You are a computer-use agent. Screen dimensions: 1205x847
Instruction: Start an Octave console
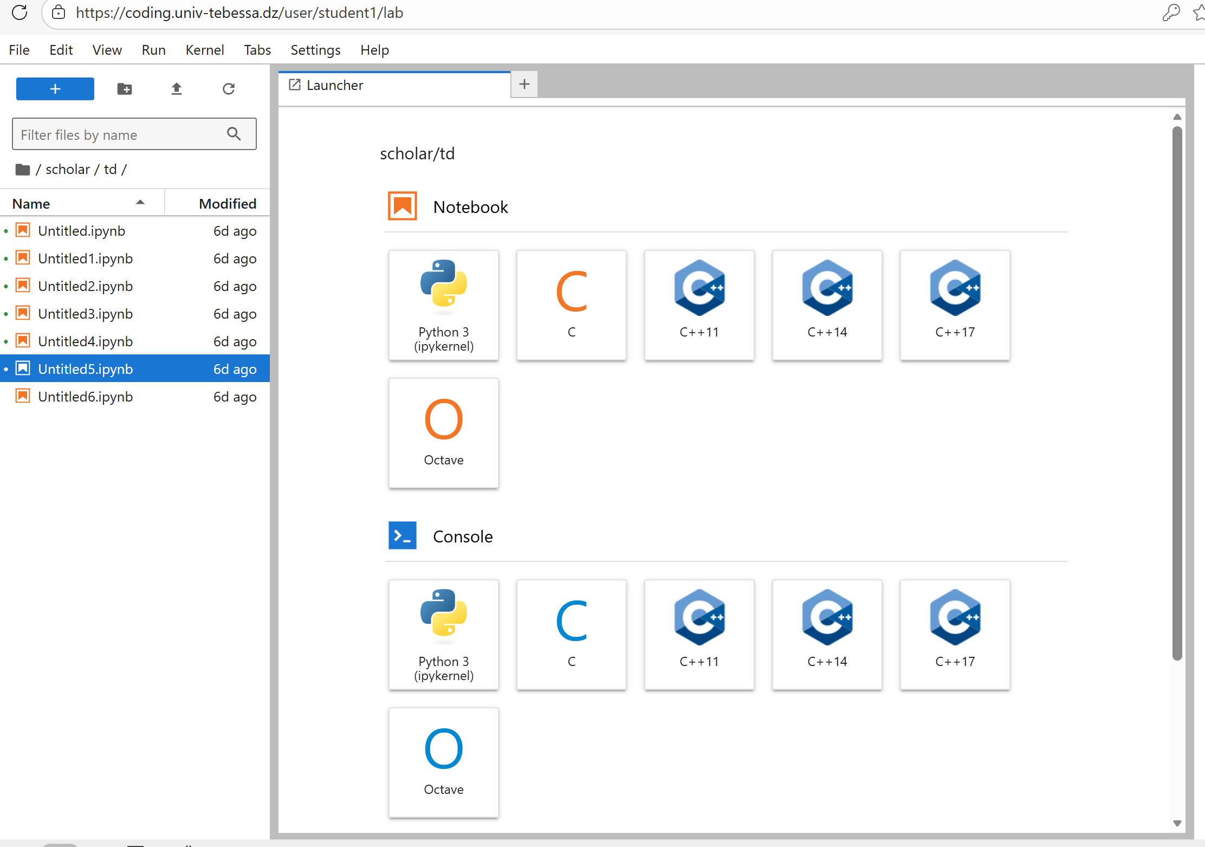click(x=443, y=762)
